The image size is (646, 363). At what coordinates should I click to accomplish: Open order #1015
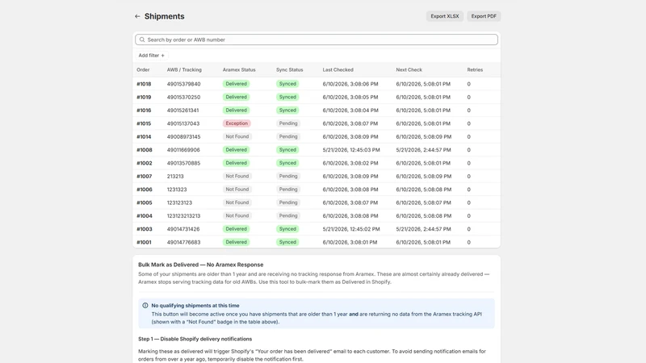(144, 123)
